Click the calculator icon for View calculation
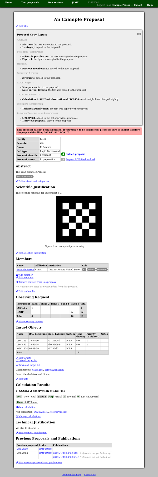 click(x=17, y=407)
